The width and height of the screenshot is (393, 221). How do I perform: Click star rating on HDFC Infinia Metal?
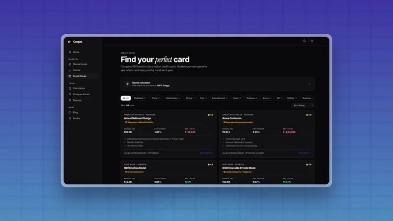tap(210, 165)
